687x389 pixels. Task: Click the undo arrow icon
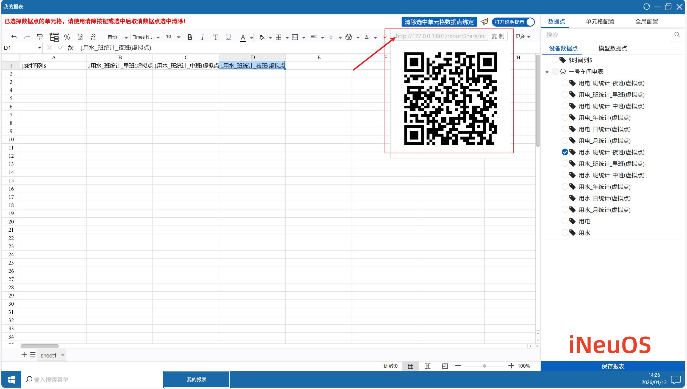coord(14,37)
